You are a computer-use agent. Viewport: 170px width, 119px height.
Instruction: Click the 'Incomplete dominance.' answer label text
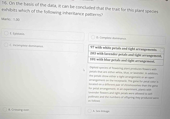[28, 46]
